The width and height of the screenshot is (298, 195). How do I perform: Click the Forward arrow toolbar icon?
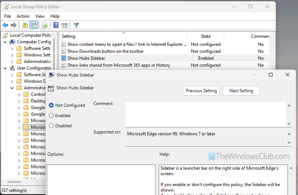pyautogui.click(x=14, y=25)
